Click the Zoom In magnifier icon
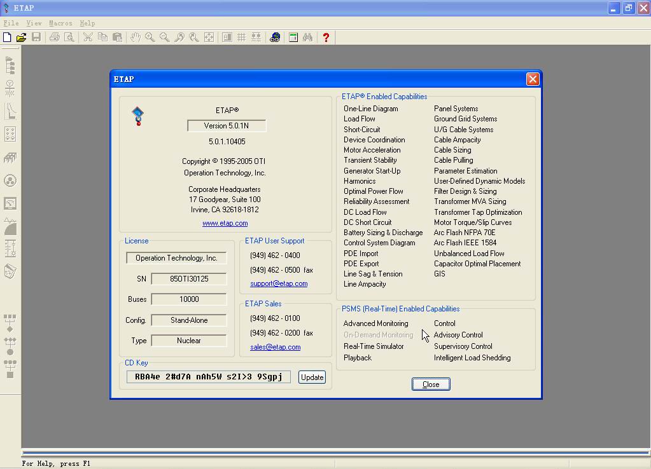This screenshot has width=651, height=469. coord(150,37)
